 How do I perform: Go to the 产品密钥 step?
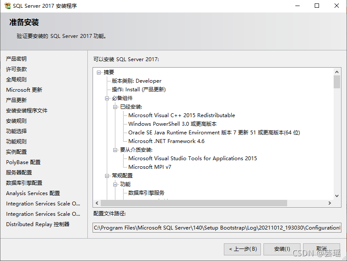16,59
